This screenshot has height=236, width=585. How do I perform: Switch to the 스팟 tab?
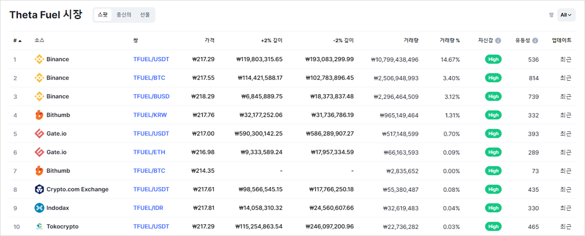[x=103, y=15]
